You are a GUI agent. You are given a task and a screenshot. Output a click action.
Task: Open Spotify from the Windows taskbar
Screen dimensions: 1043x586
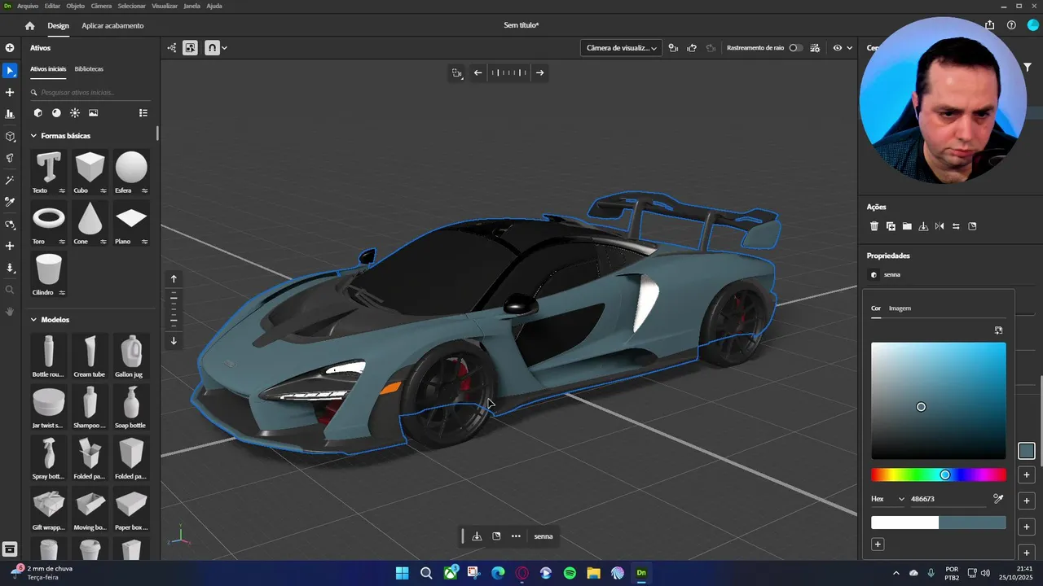pos(570,573)
